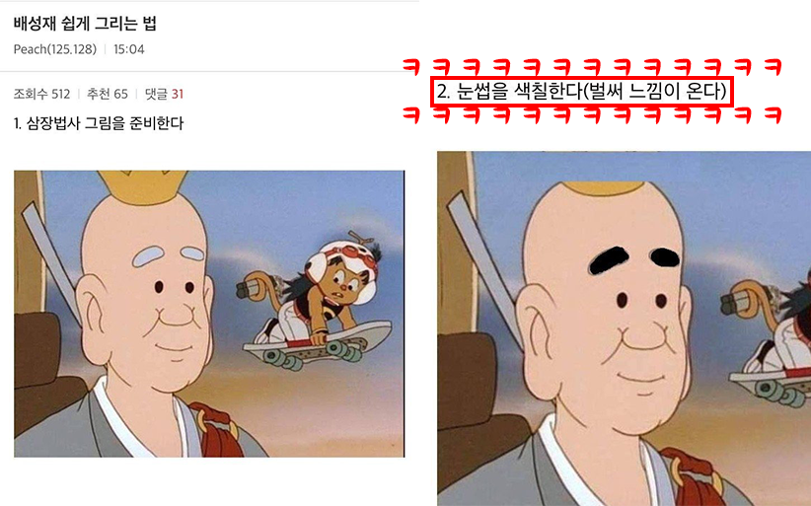Click the post time 15:04
811x506 pixels.
(x=129, y=49)
